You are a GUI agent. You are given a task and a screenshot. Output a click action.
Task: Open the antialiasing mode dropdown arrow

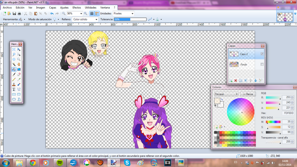(154, 19)
